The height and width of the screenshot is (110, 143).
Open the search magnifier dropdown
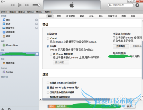[x=110, y=5]
